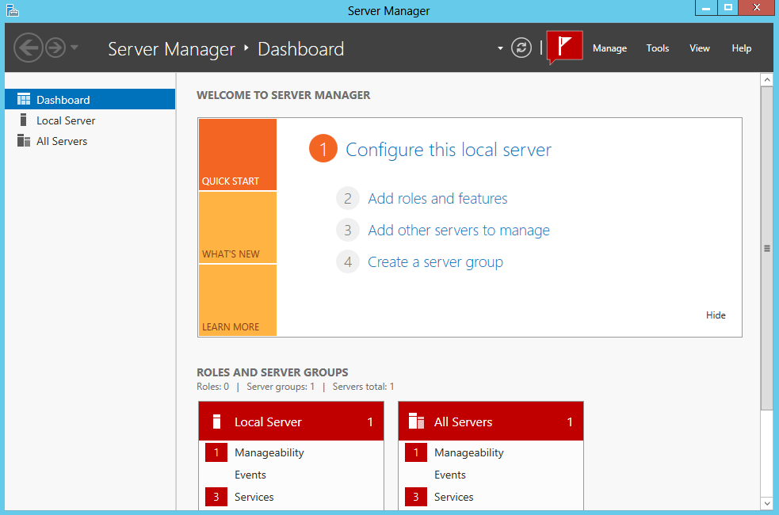Click the step 3 number circle
This screenshot has width=779, height=515.
(348, 231)
